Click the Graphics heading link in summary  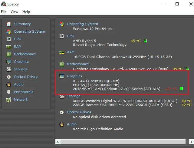pyautogui.click(x=74, y=76)
